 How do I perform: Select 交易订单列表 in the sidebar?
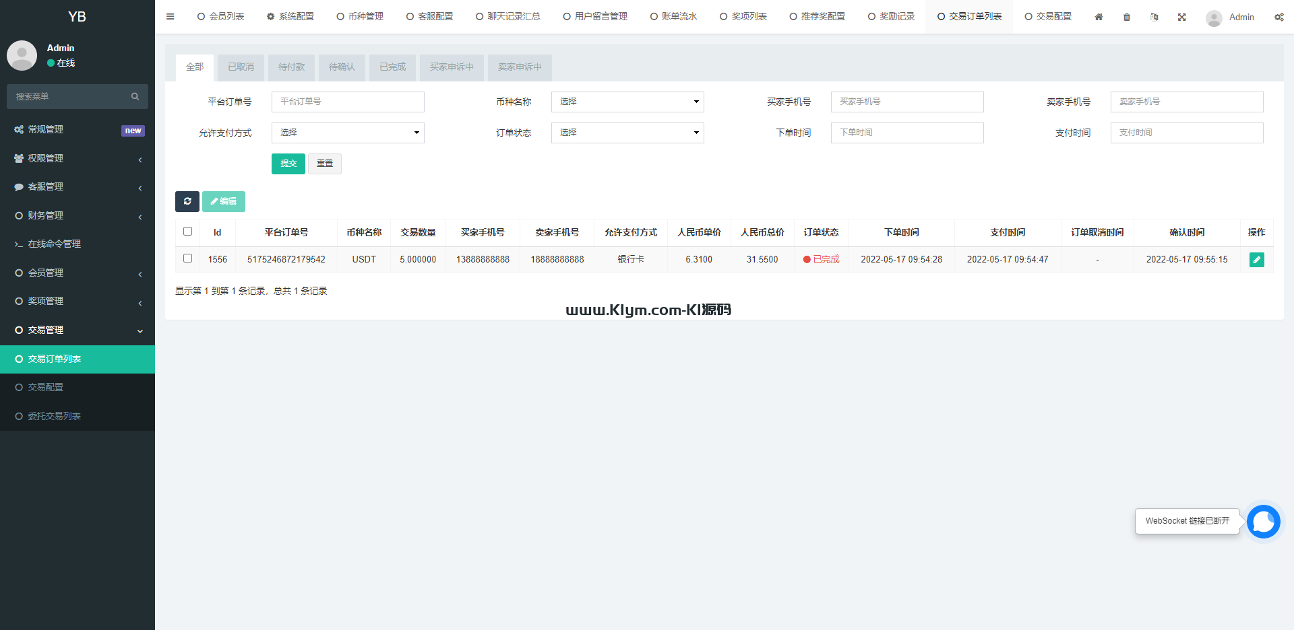pos(78,359)
